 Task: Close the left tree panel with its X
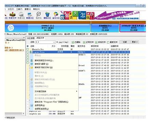point(24,38)
